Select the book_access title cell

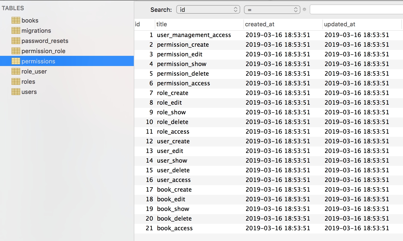(175, 228)
